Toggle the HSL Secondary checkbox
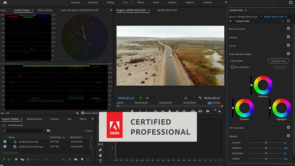295x166 pixels. coord(288,127)
